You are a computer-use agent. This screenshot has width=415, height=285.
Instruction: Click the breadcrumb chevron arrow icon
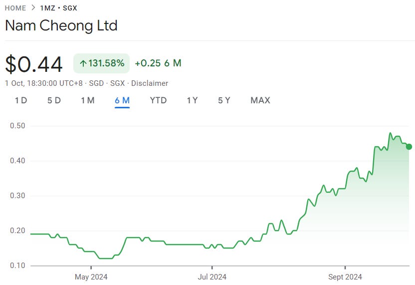(33, 7)
